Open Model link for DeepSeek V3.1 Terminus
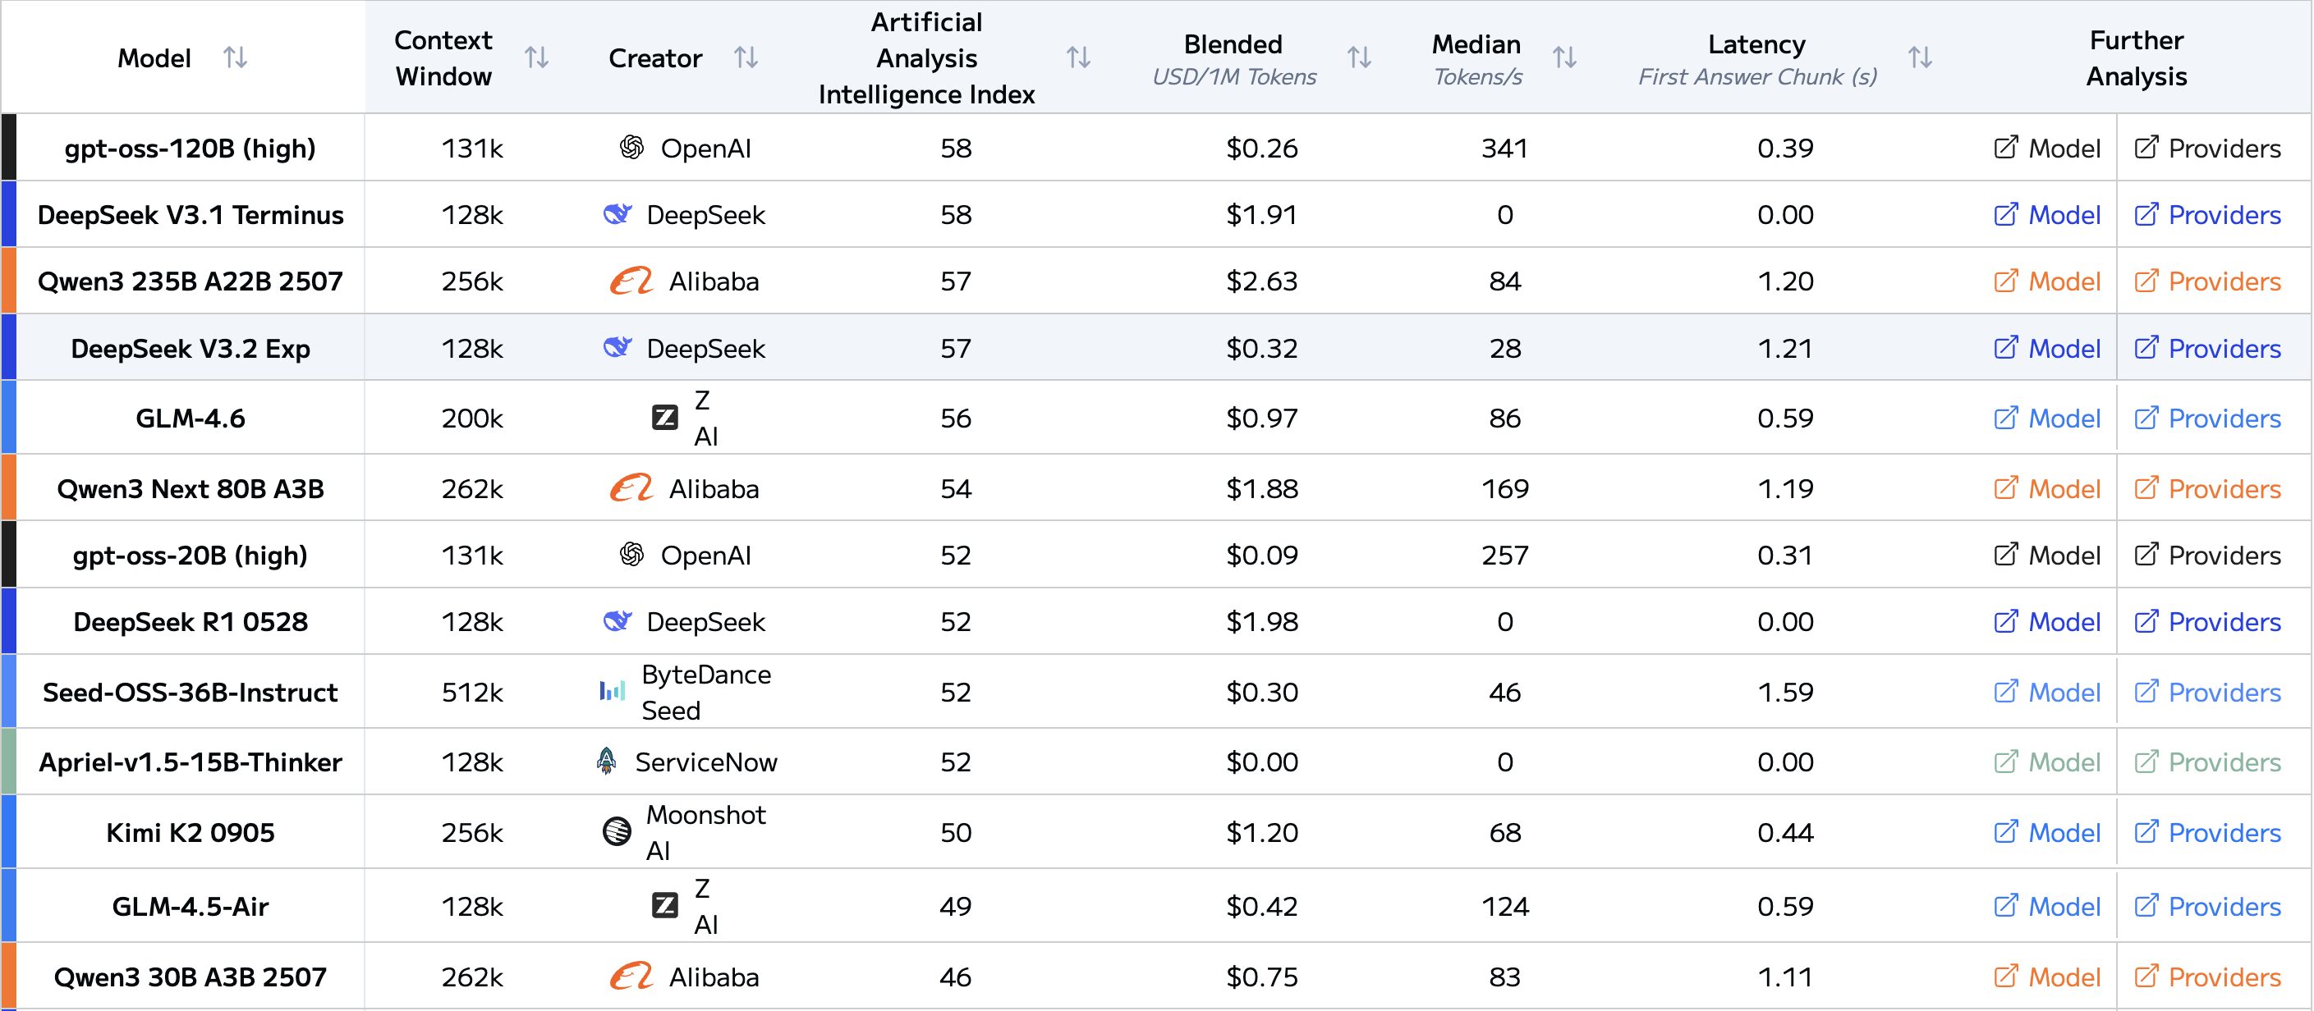2314x1011 pixels. pyautogui.click(x=2047, y=214)
